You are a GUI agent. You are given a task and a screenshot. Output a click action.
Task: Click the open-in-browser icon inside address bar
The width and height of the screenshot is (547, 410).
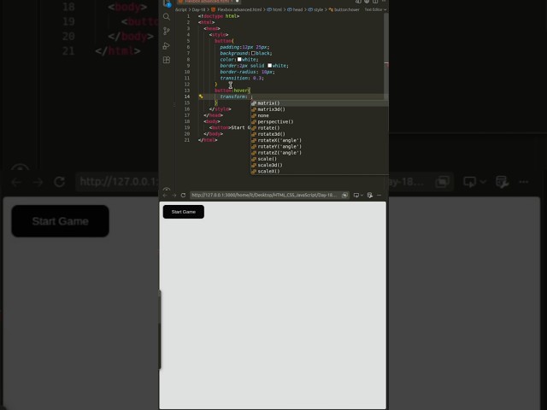[344, 196]
